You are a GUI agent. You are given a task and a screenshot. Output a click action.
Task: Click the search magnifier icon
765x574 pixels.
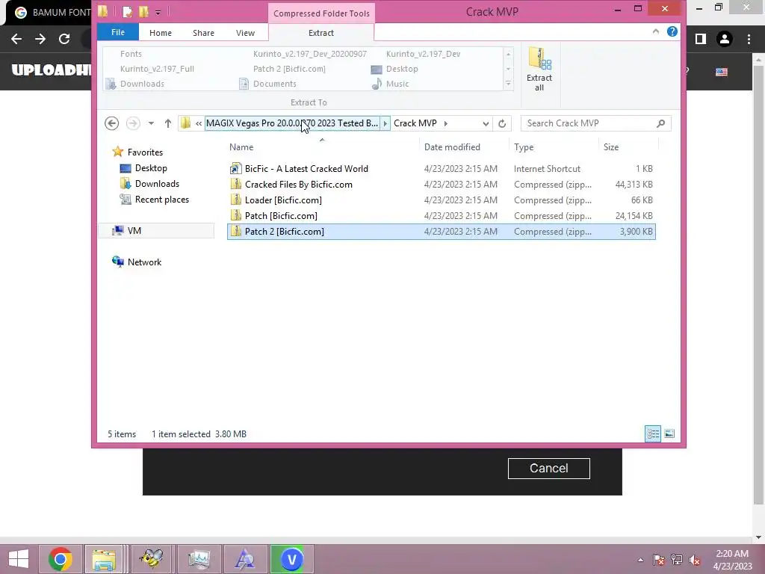point(660,123)
